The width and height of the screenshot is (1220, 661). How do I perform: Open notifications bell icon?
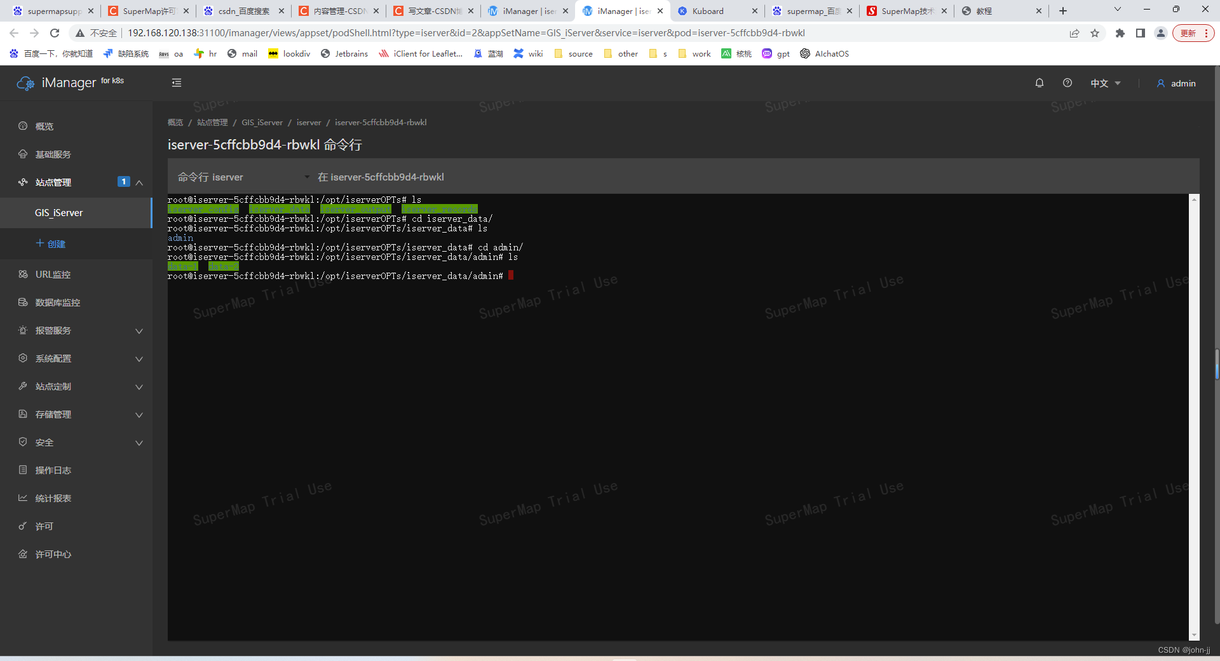pyautogui.click(x=1040, y=83)
